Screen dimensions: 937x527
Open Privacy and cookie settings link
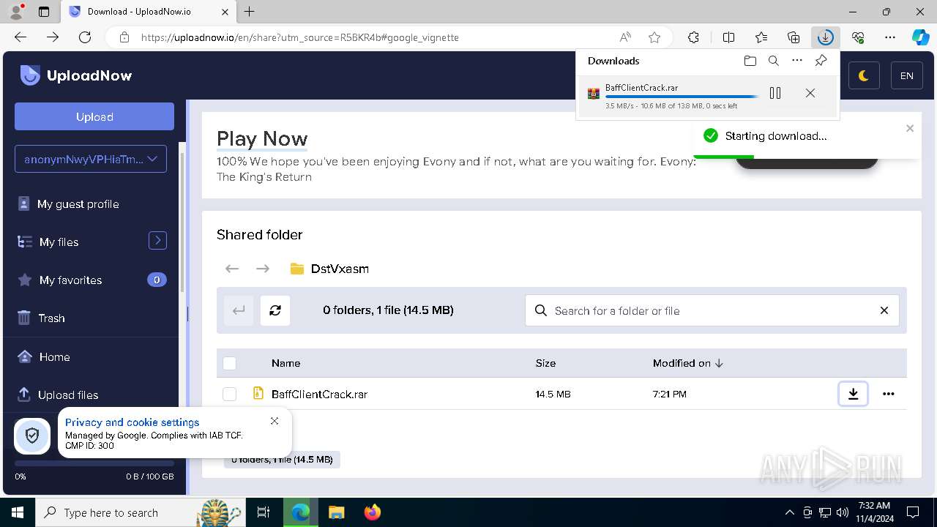pyautogui.click(x=132, y=422)
